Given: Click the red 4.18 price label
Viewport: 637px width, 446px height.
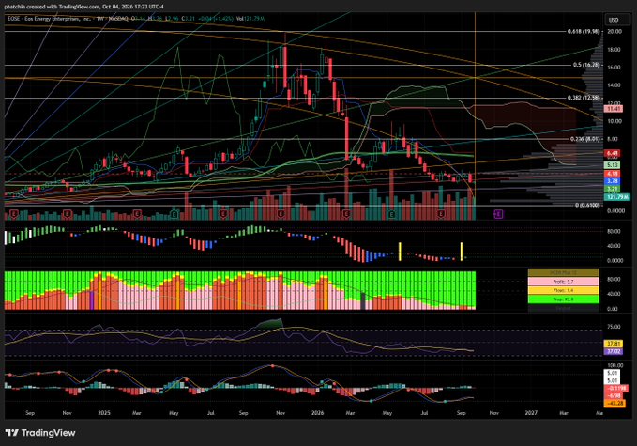Looking at the screenshot, I should (613, 174).
